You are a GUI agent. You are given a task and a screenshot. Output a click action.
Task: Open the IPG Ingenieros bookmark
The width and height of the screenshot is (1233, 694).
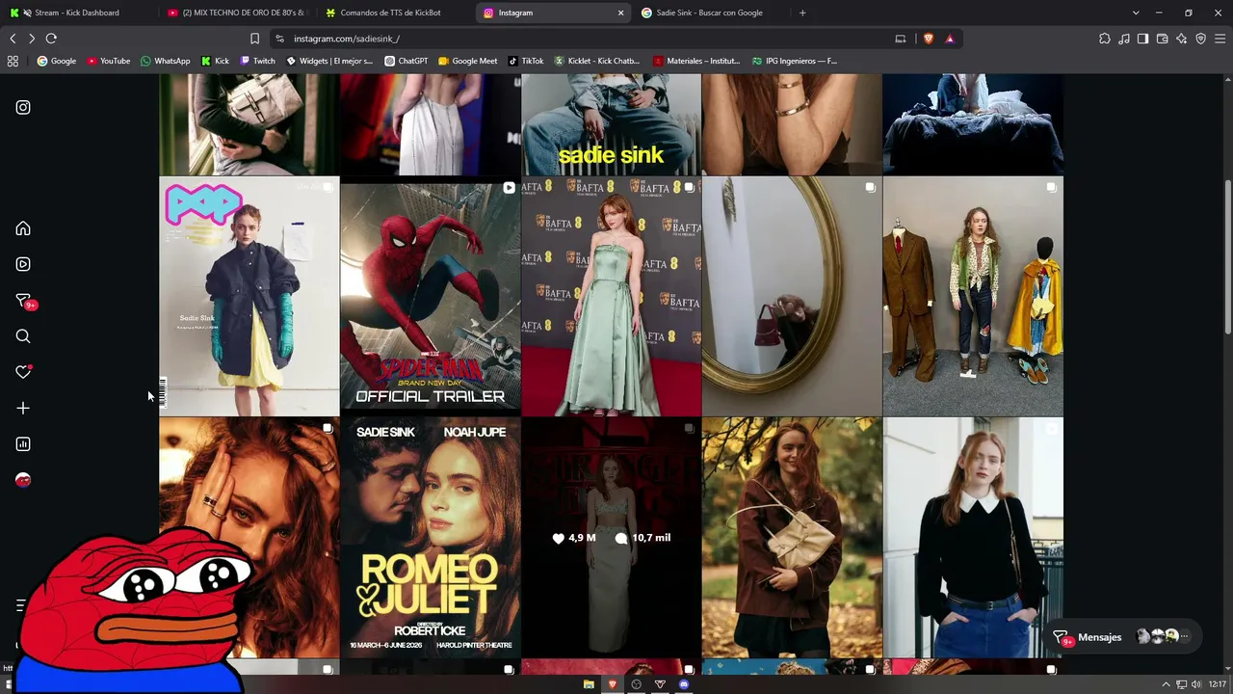point(795,61)
